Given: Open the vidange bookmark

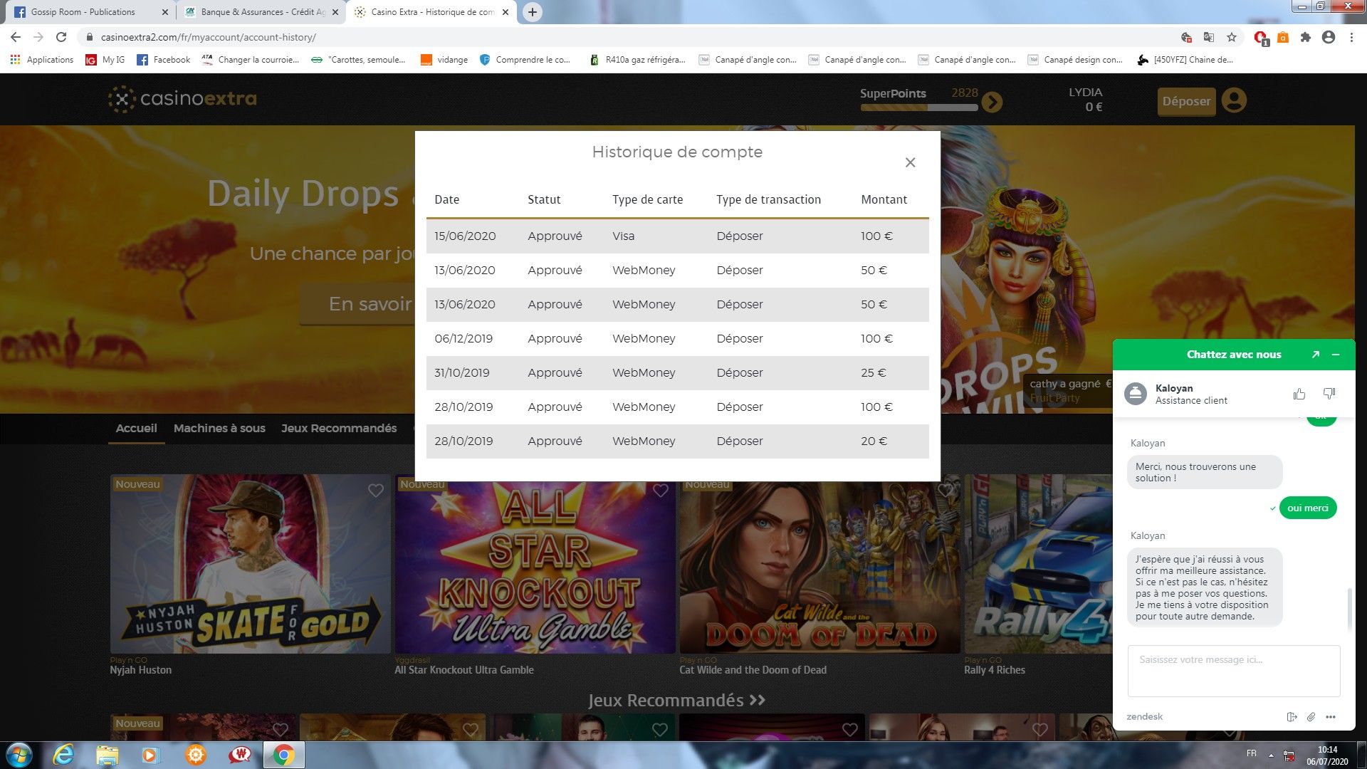Looking at the screenshot, I should 444,60.
